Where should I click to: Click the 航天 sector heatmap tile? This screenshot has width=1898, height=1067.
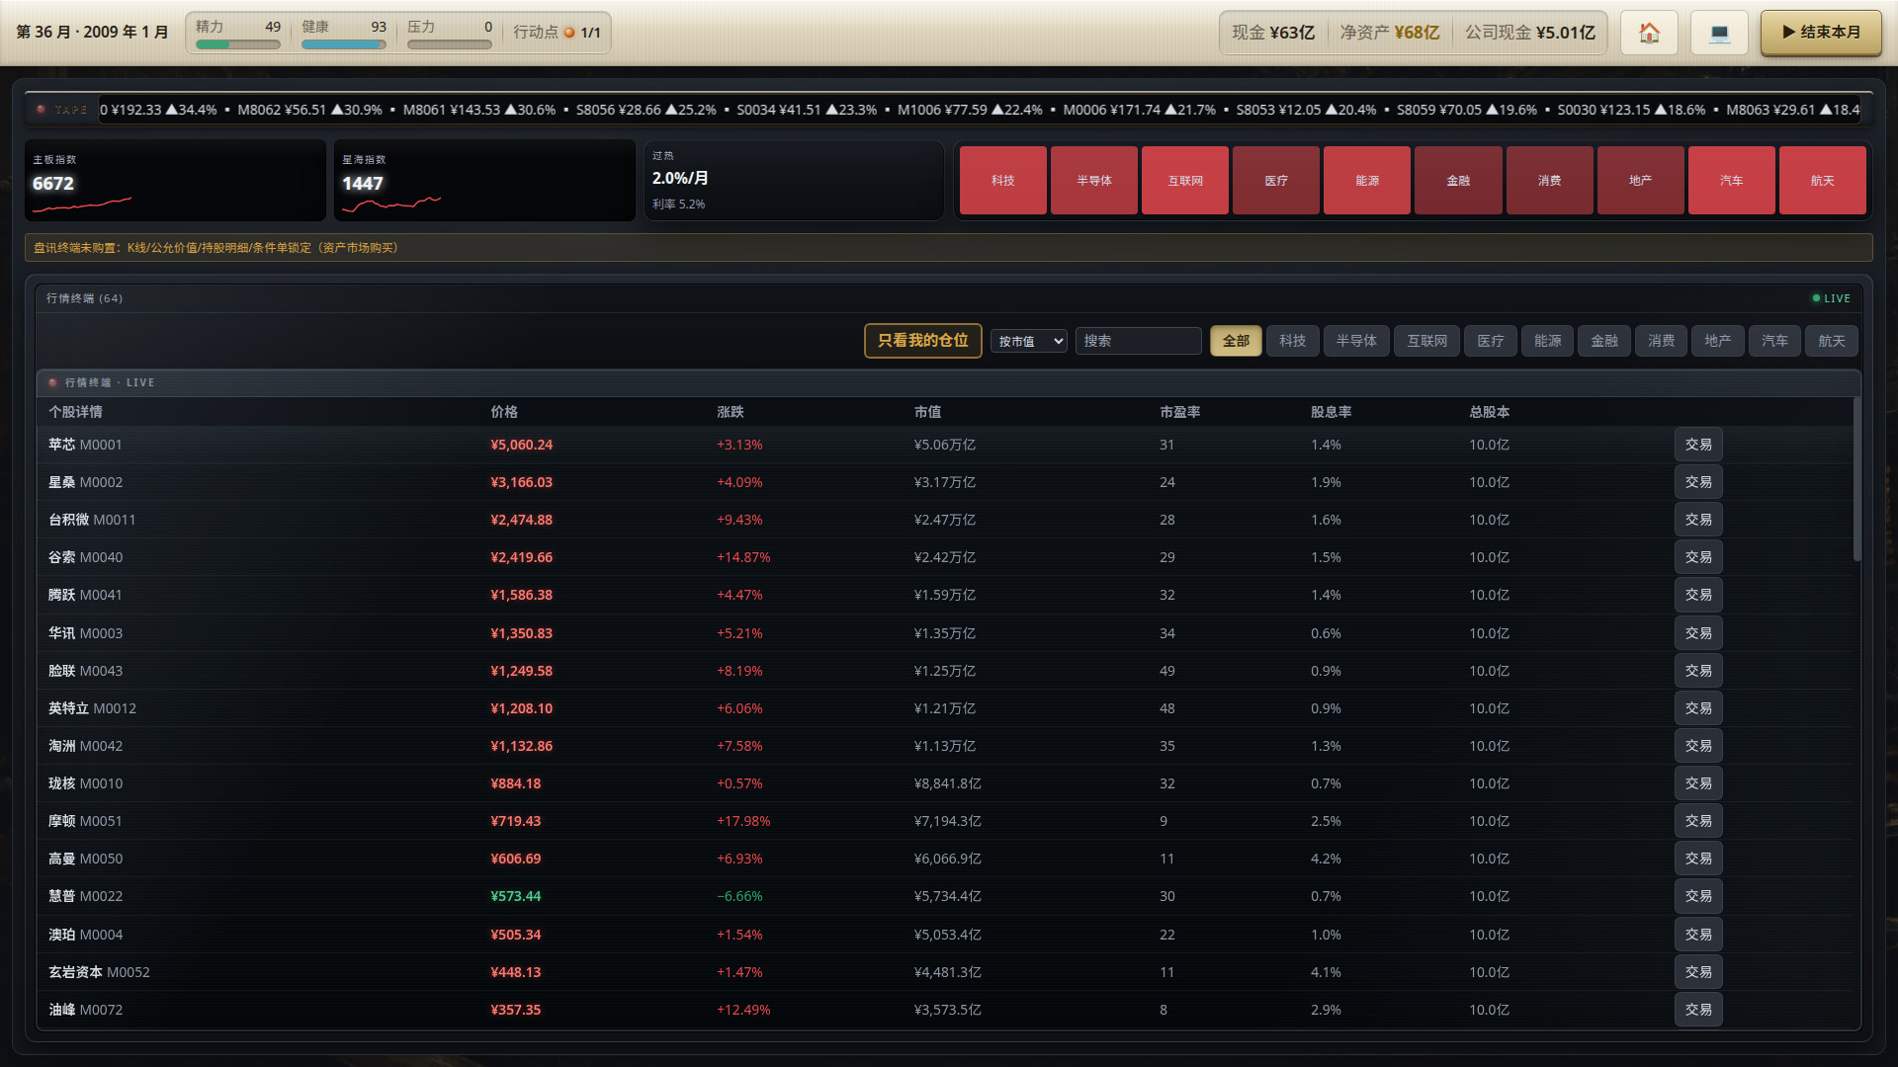(x=1822, y=181)
